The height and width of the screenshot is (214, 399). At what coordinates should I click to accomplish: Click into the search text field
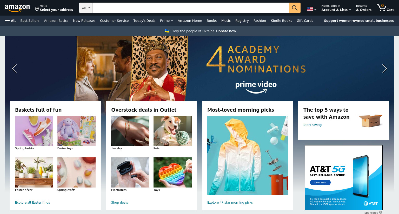point(191,8)
